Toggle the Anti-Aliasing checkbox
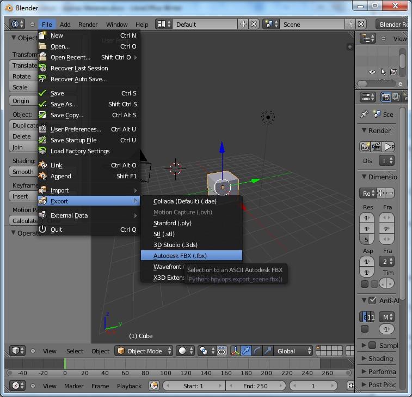 pos(372,300)
